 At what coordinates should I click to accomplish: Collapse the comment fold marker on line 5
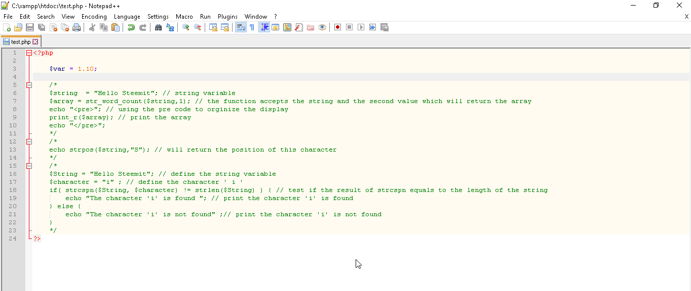29,85
